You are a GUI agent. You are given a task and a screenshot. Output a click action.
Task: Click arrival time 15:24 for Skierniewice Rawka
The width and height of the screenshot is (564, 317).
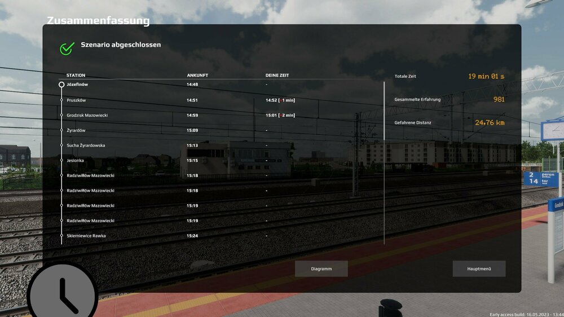tap(192, 236)
